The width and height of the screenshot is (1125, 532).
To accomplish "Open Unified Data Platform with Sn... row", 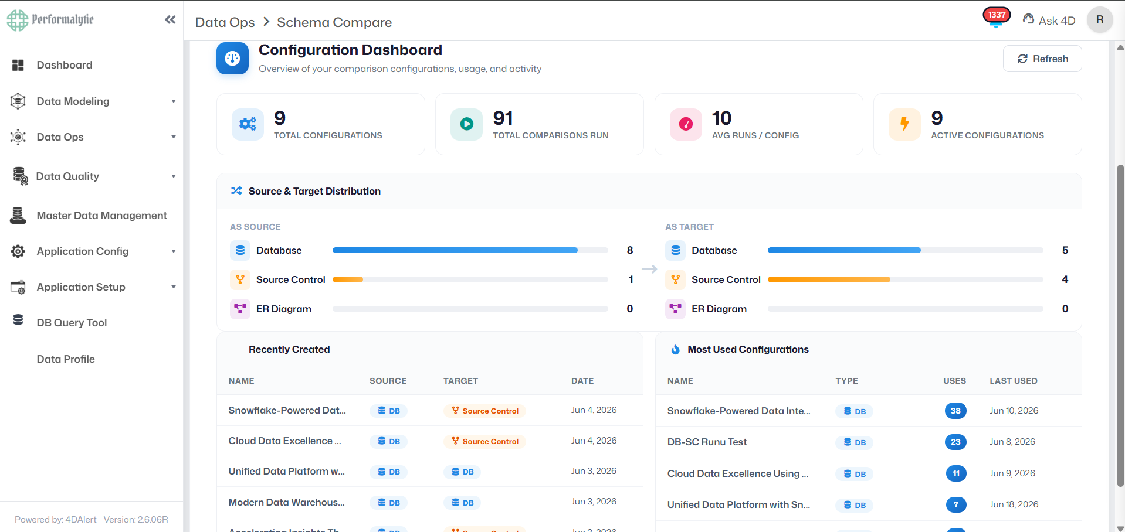I will [738, 504].
